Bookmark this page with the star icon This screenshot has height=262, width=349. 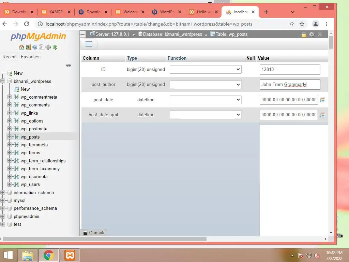[302, 24]
